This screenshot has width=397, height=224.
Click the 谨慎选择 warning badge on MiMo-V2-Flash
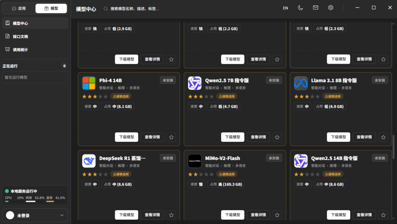pos(227,174)
